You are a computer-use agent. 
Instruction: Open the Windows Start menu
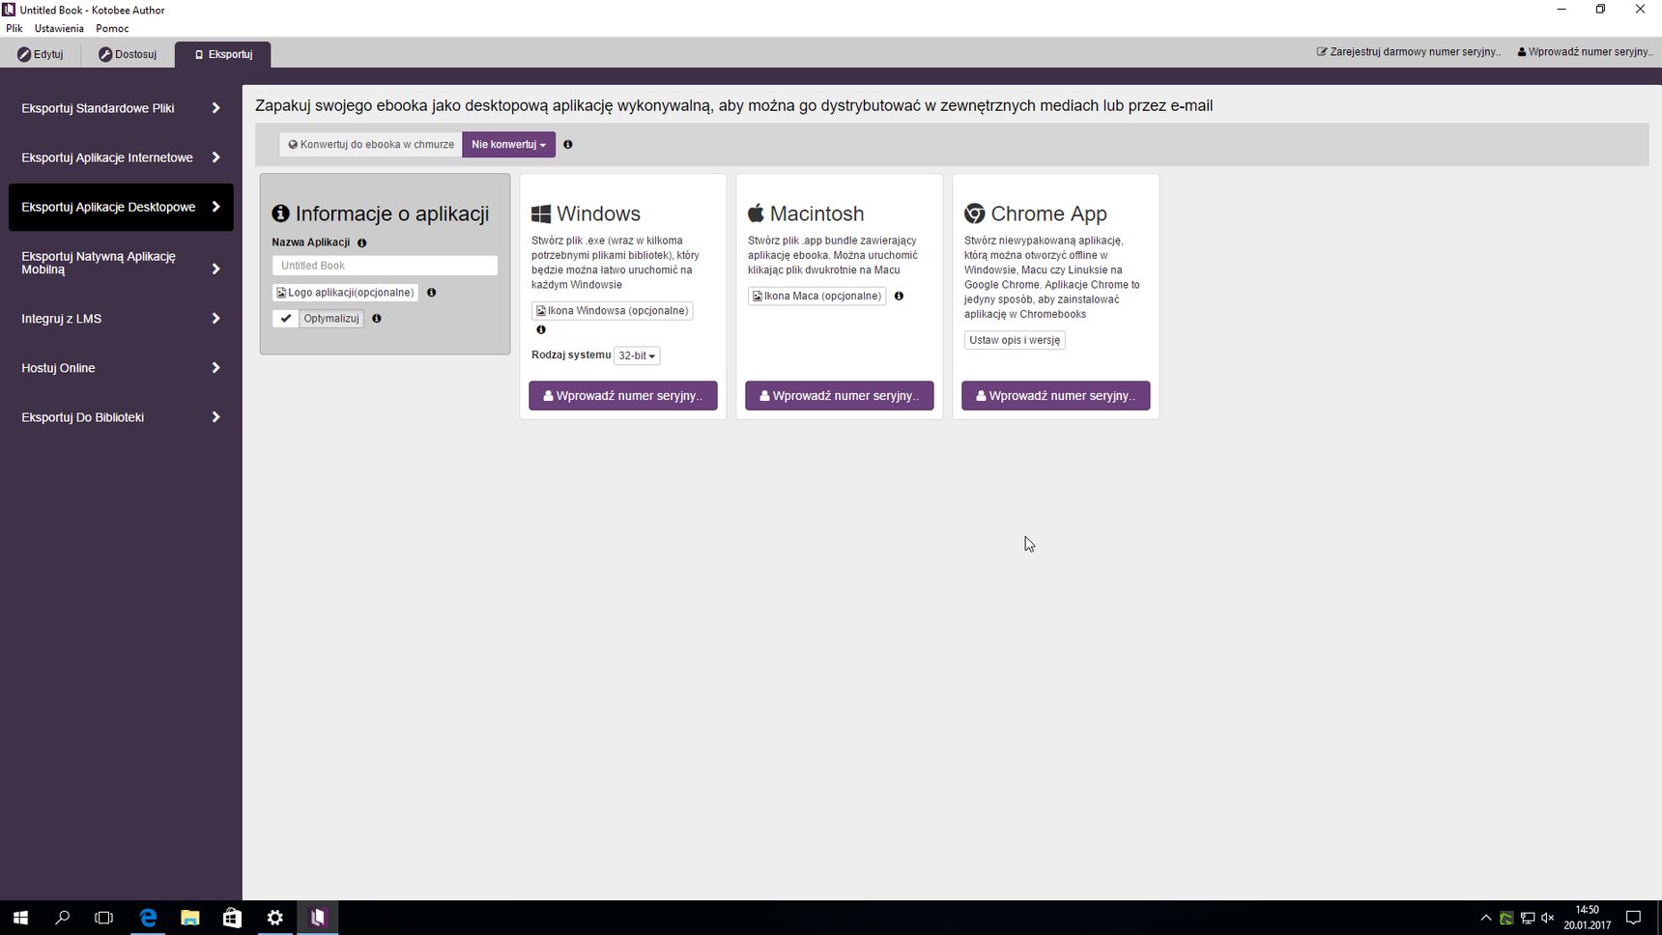click(20, 918)
